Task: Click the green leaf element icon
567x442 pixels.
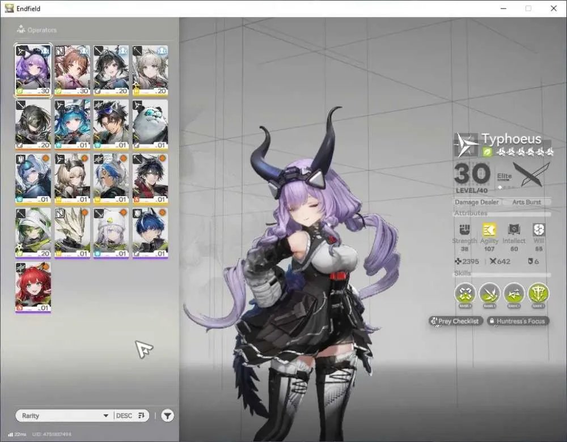Action: coord(487,152)
